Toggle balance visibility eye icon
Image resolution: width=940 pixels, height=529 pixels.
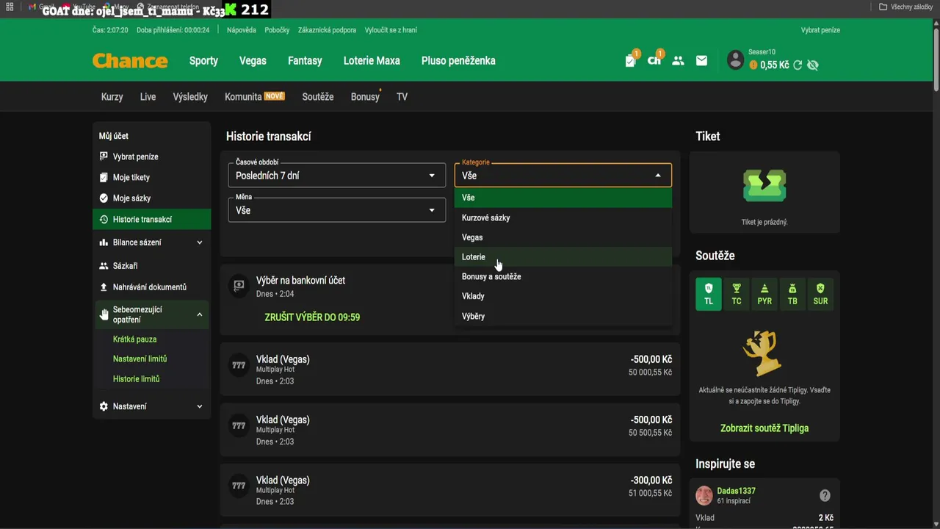[812, 65]
